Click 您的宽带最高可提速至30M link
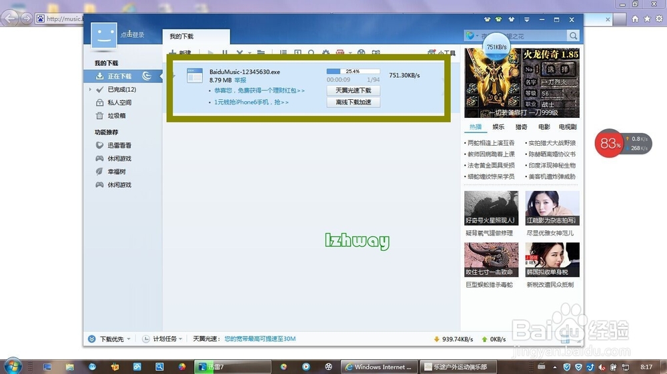The width and height of the screenshot is (667, 374). [260, 339]
